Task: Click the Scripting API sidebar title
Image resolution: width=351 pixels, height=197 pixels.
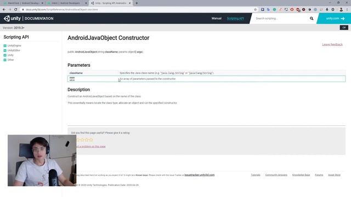Action: [16, 37]
